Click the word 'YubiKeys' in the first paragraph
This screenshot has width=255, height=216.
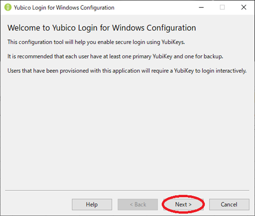[x=173, y=42]
